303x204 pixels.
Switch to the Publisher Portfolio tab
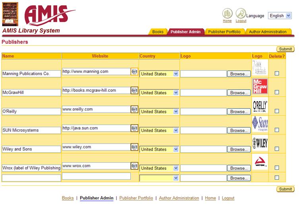click(224, 32)
